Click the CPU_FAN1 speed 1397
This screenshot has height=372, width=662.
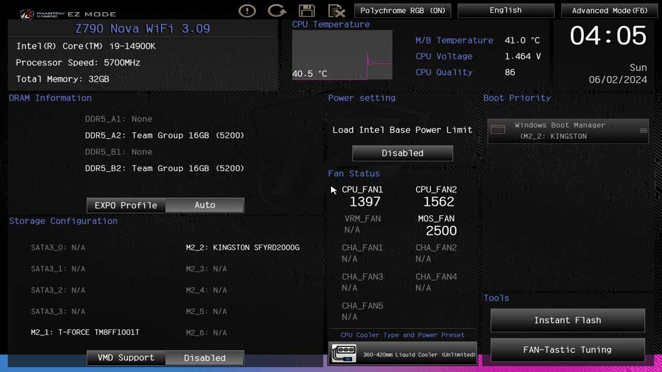tap(365, 202)
